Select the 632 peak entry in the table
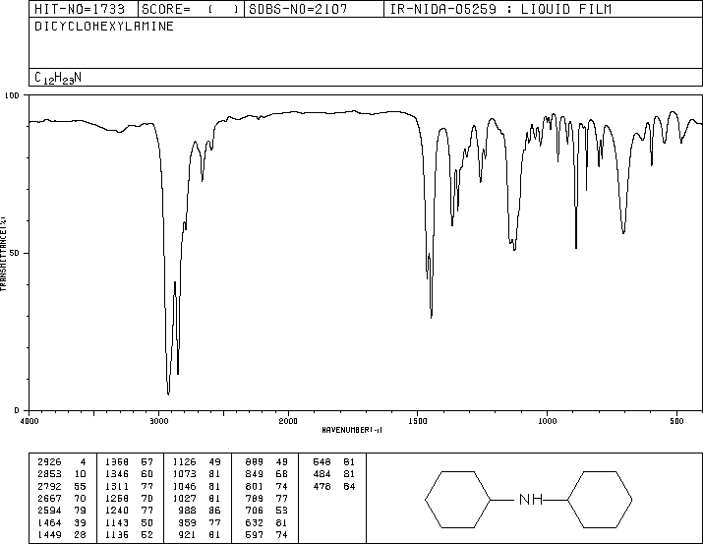 click(x=266, y=522)
